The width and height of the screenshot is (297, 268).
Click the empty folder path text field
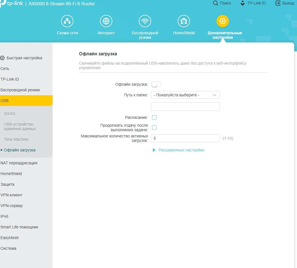click(x=185, y=106)
